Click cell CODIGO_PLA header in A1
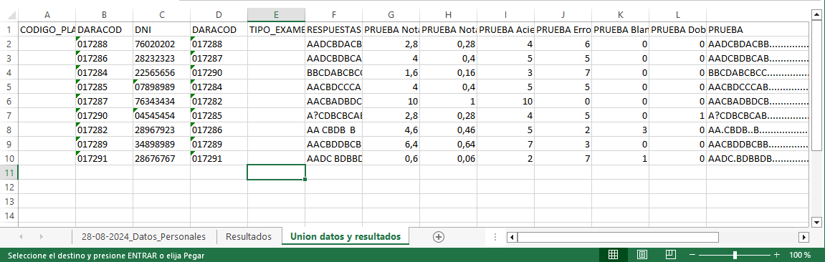The image size is (825, 262). click(47, 30)
